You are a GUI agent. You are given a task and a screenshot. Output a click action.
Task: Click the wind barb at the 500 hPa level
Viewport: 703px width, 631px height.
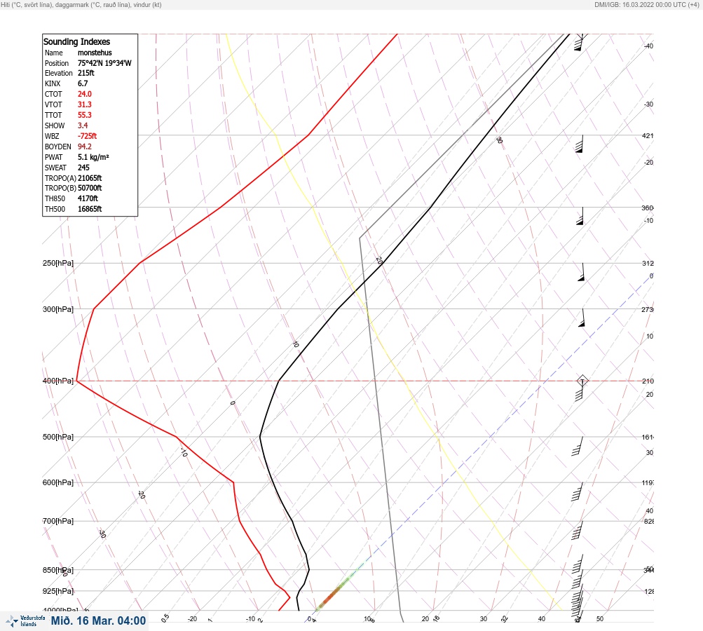[x=578, y=446]
